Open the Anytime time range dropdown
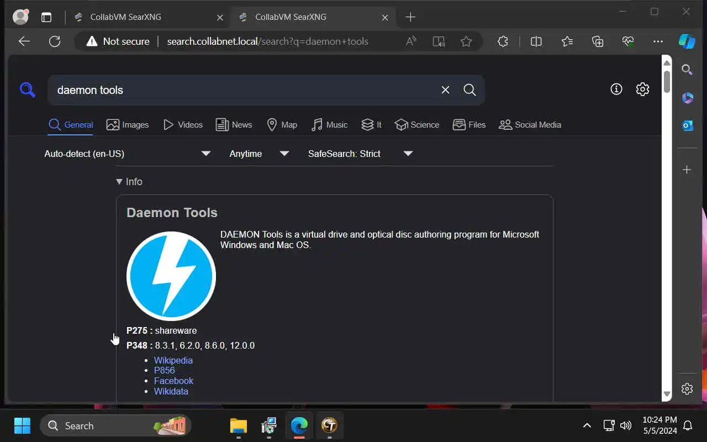707x442 pixels. pos(259,154)
